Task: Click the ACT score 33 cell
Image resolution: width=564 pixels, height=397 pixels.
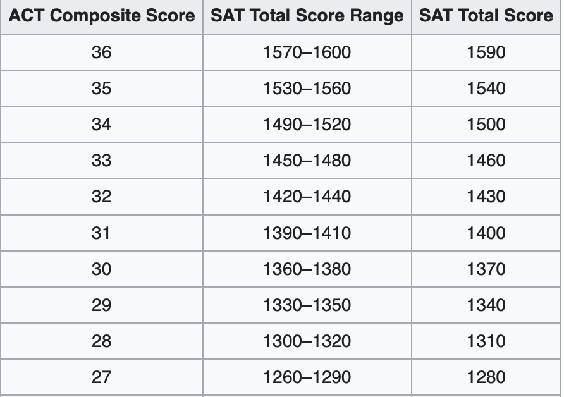Action: pyautogui.click(x=102, y=161)
